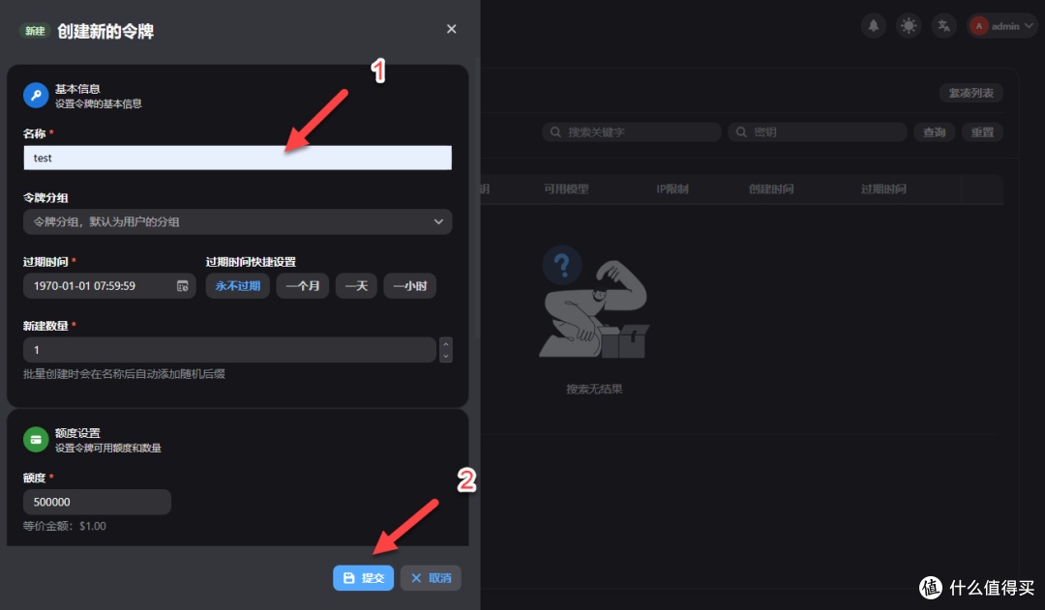Click the empty-state illustration with question mark
The width and height of the screenshot is (1045, 610).
click(594, 302)
